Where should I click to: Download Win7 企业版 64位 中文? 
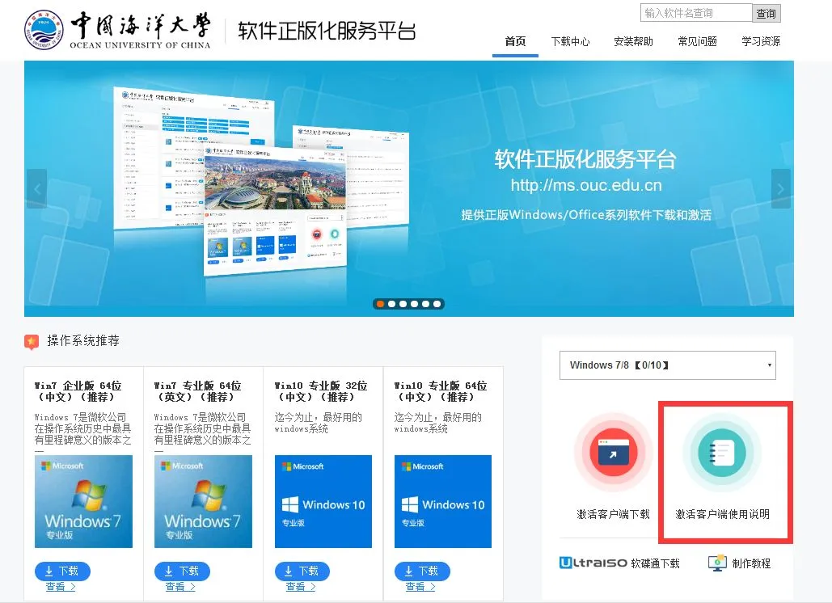[x=62, y=571]
